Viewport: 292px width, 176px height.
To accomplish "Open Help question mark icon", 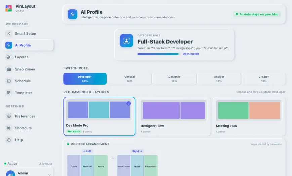I will coord(9,140).
